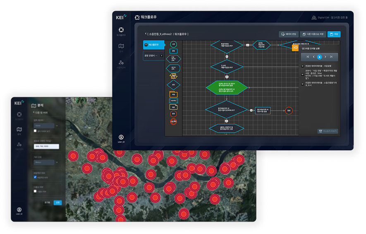Click the user_id profile icon in workflow window
This screenshot has width=366, height=234.
click(121, 137)
